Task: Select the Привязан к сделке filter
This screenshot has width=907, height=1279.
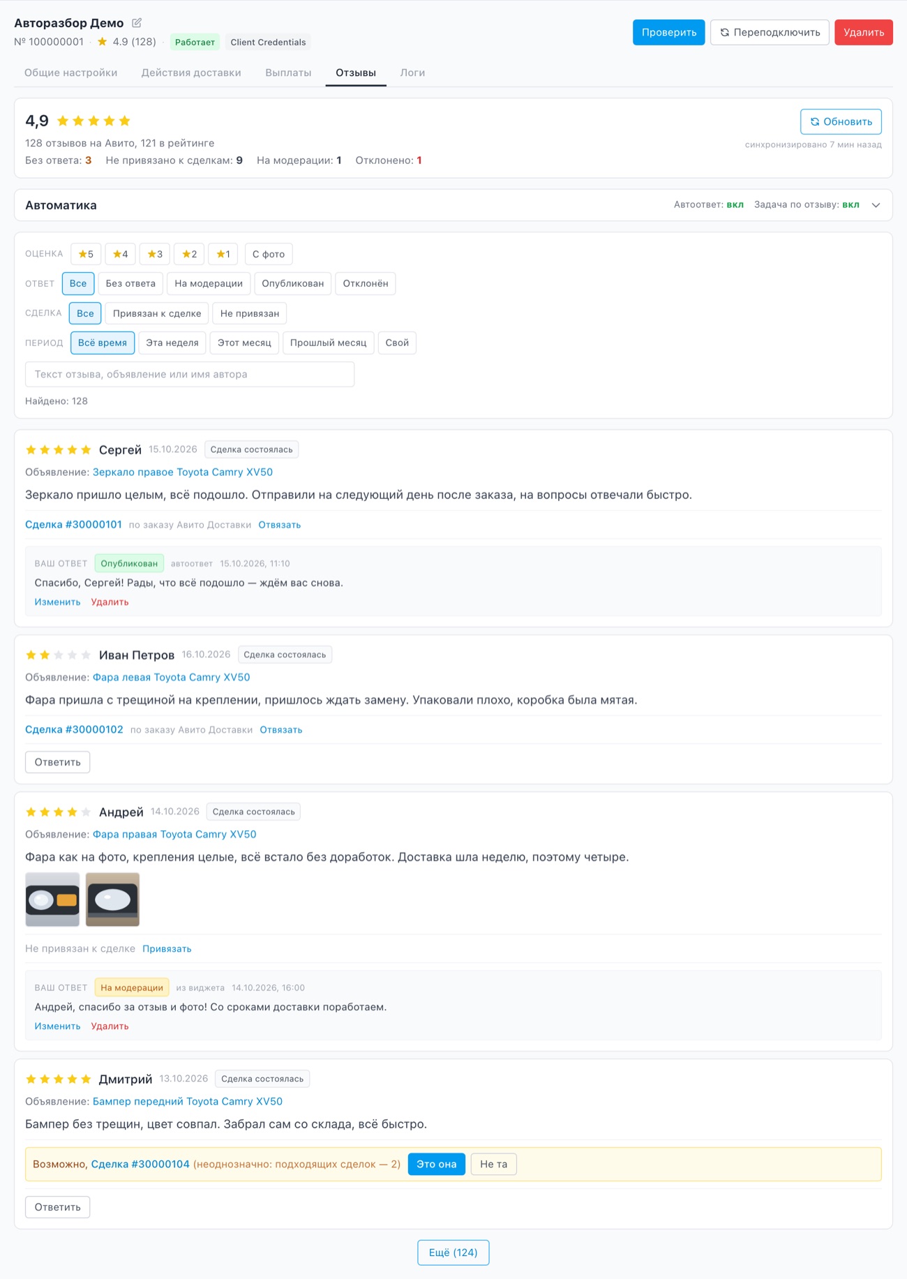Action: tap(157, 313)
